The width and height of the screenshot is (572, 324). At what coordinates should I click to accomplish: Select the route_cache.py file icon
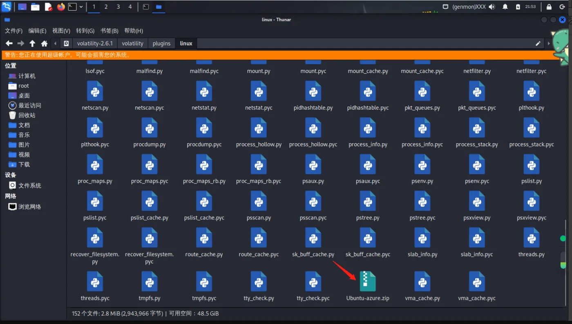coord(204,238)
